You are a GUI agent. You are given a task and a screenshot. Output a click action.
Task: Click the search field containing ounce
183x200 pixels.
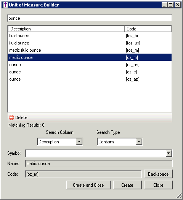pyautogui.click(x=90, y=18)
